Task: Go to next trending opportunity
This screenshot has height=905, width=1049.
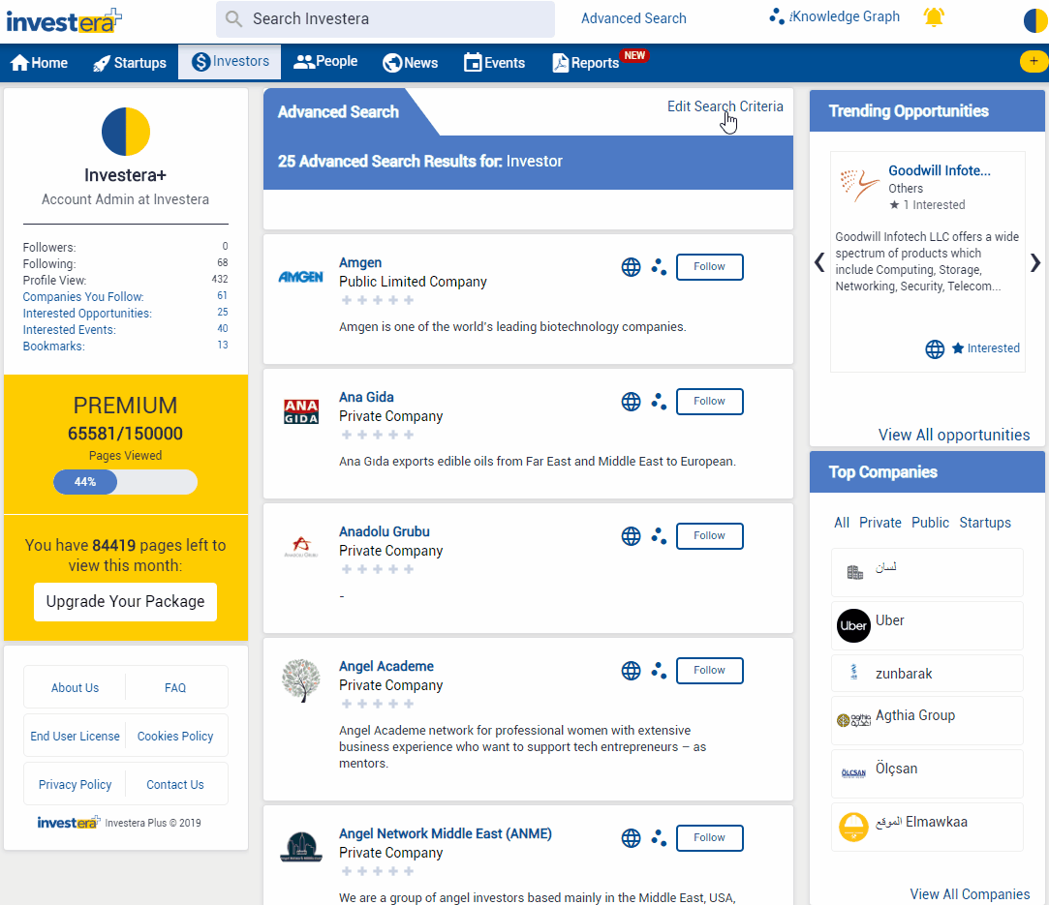Action: click(x=1034, y=262)
